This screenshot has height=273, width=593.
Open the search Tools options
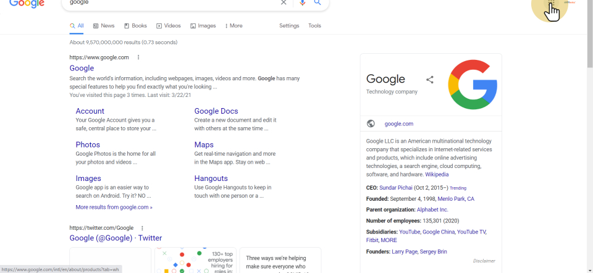coord(314,26)
